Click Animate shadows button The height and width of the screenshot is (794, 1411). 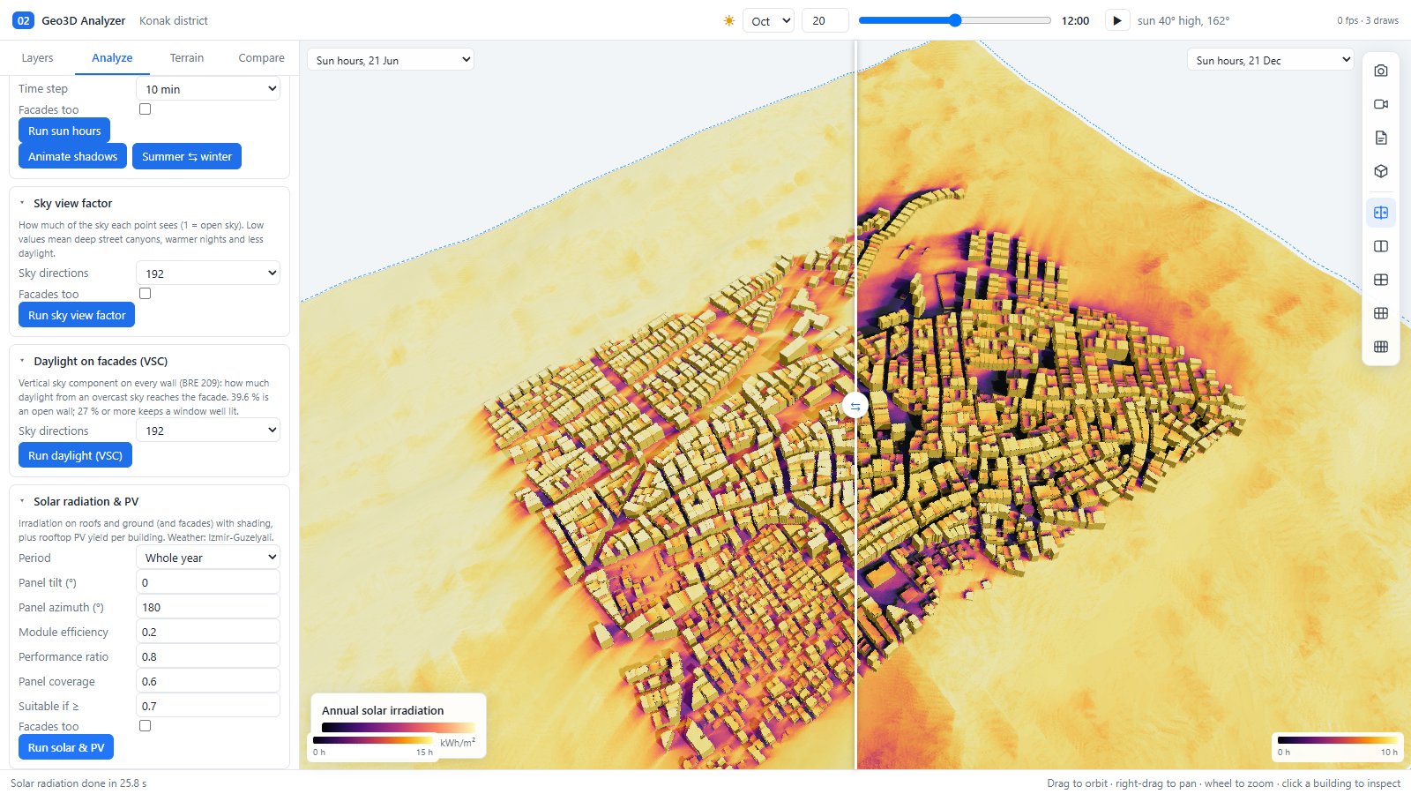pyautogui.click(x=72, y=156)
